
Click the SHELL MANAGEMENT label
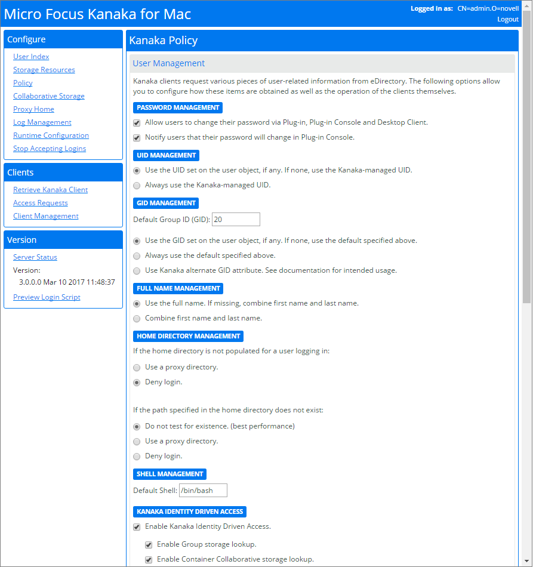(x=170, y=474)
